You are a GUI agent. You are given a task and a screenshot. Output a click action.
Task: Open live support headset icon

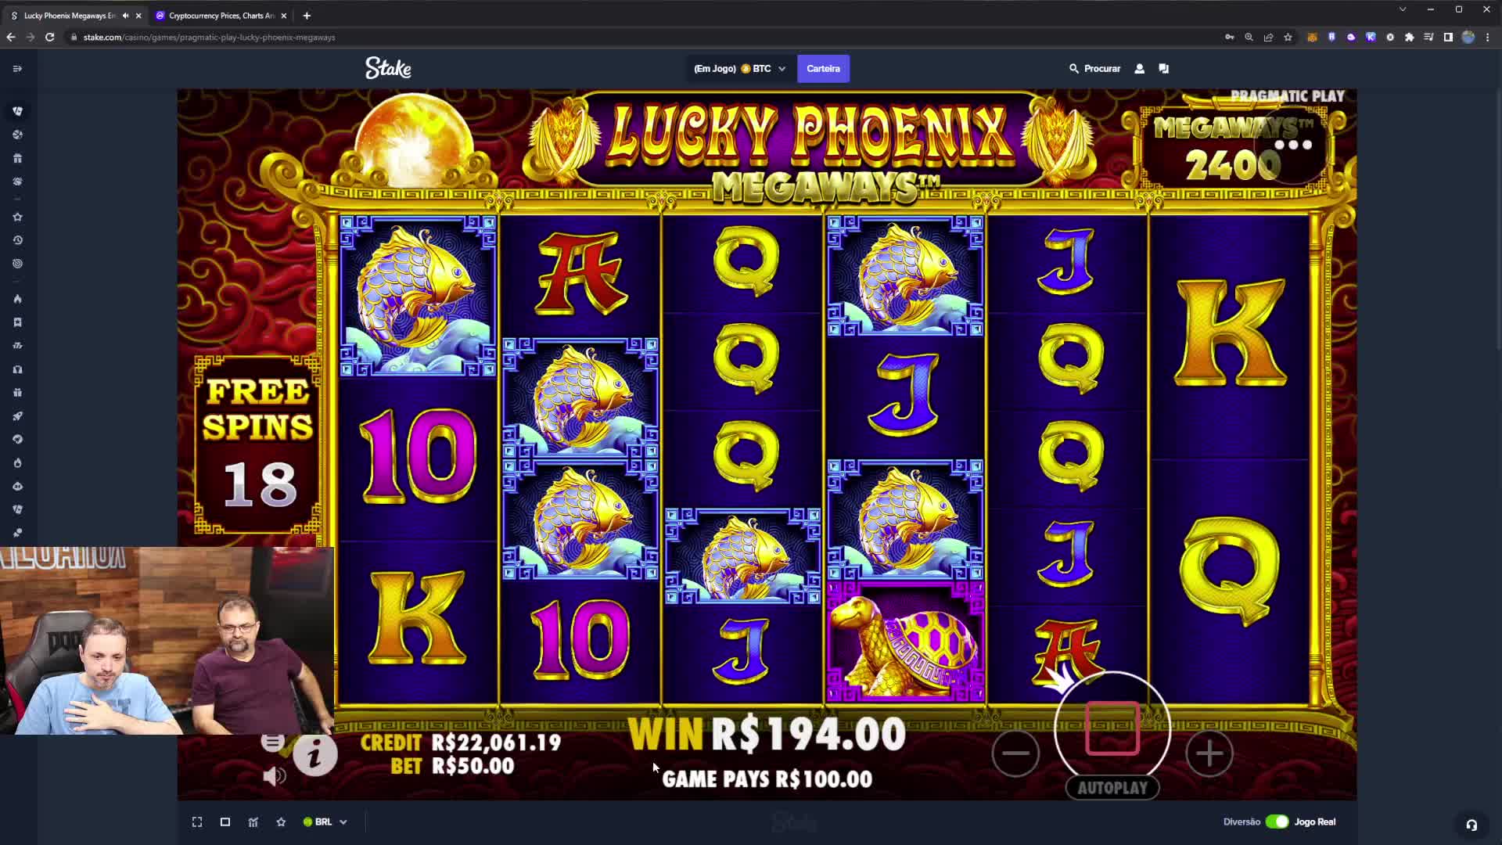1471,825
